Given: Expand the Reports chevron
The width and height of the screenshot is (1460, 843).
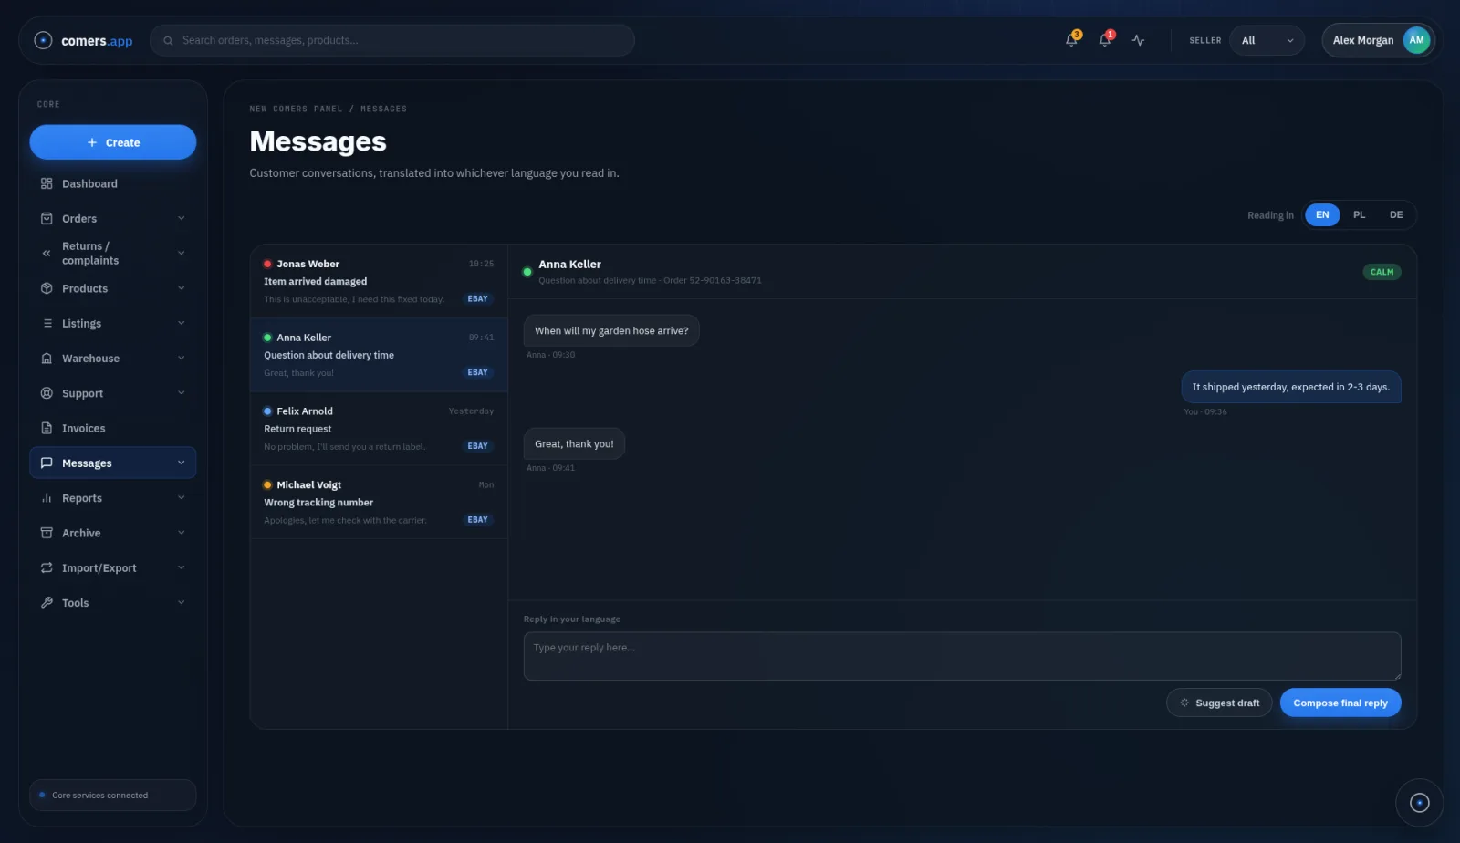Looking at the screenshot, I should [181, 498].
